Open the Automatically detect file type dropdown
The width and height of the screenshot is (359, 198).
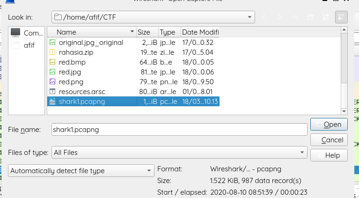[81, 171]
